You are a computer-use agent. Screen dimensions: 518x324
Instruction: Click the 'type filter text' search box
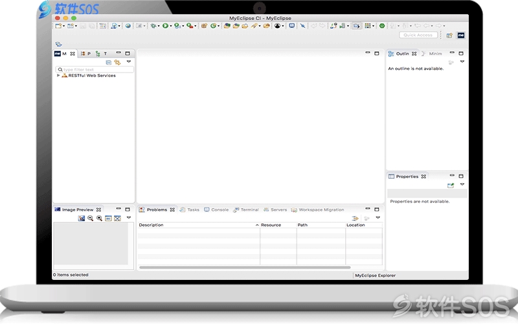95,69
